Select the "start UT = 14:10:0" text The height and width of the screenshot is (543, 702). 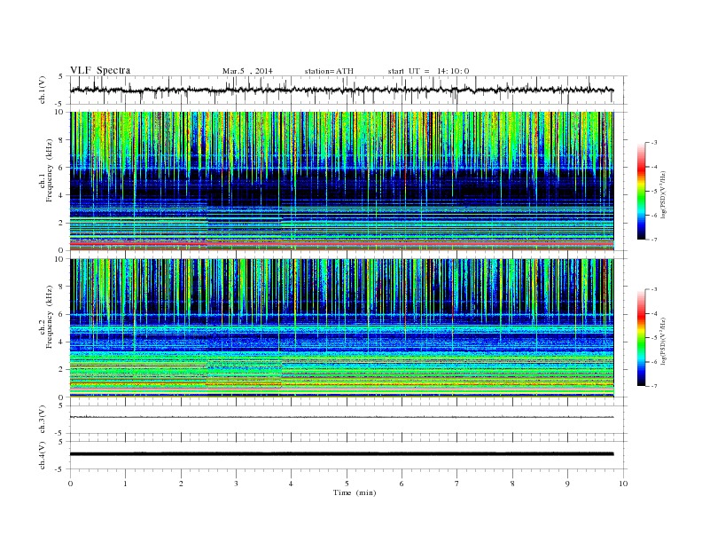point(428,71)
